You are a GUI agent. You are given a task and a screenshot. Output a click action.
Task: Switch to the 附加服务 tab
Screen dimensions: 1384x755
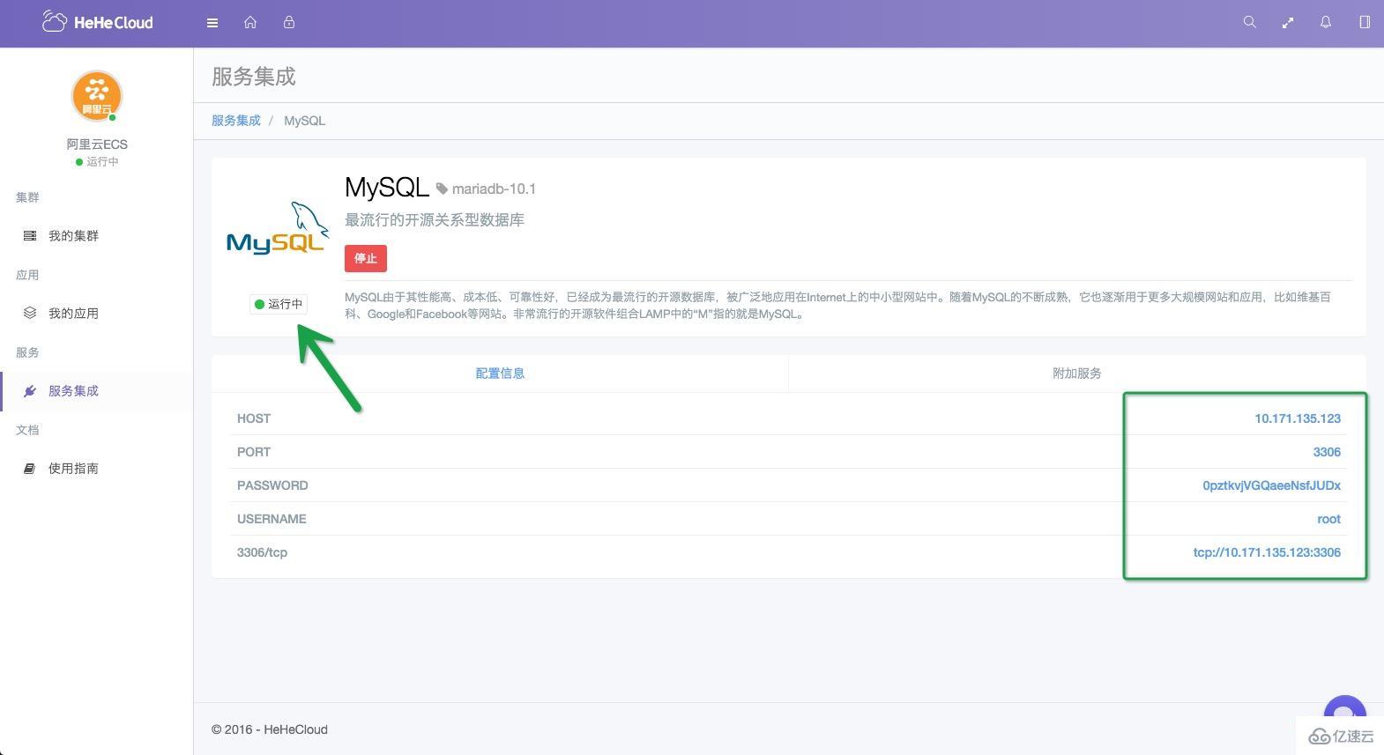[x=1077, y=374]
